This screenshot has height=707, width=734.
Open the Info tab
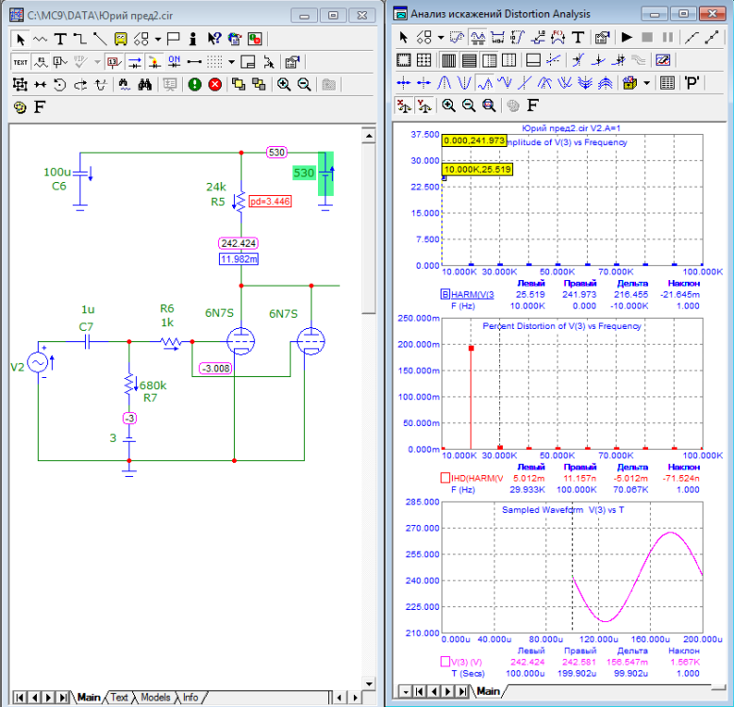pos(191,698)
